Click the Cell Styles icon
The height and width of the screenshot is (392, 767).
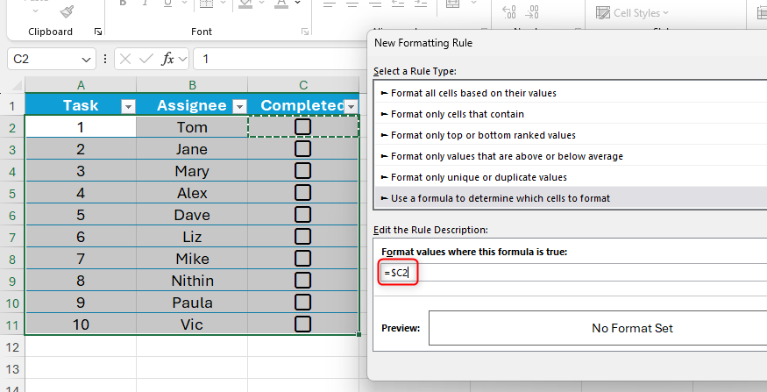pyautogui.click(x=604, y=12)
